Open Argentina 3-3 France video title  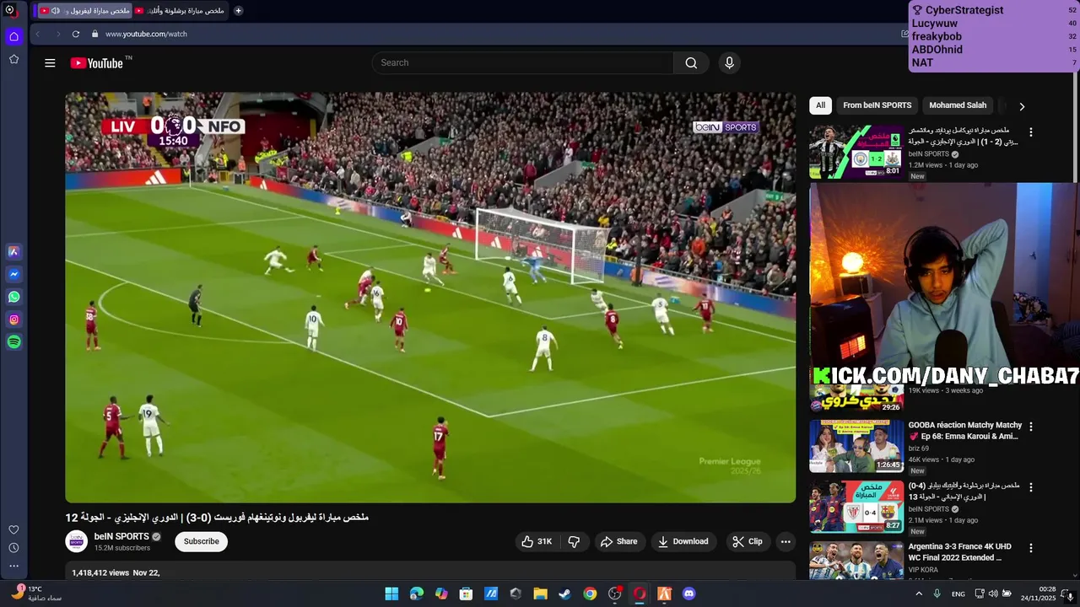[x=959, y=552]
